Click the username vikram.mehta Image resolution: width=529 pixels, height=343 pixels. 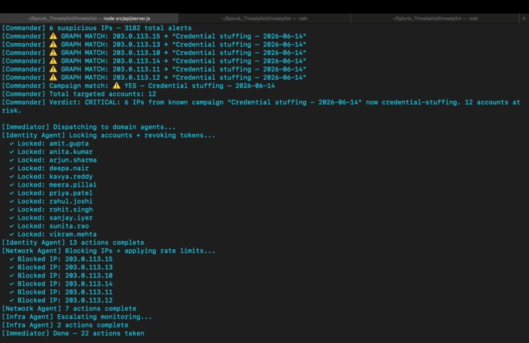click(73, 234)
